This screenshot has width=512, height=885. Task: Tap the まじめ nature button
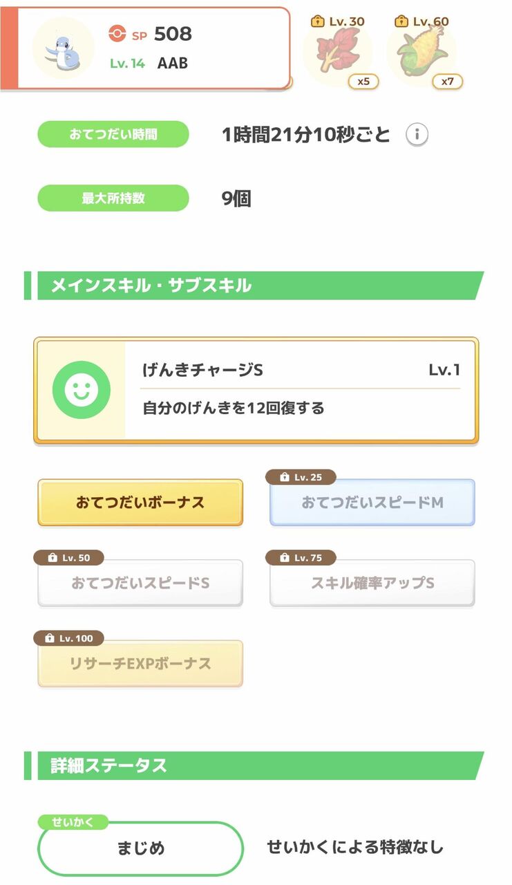click(140, 848)
